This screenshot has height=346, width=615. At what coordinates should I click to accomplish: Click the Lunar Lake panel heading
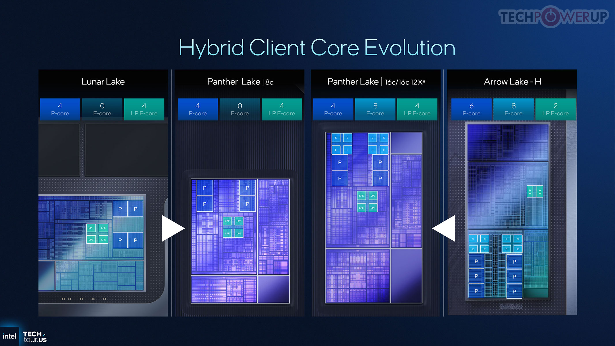(103, 82)
